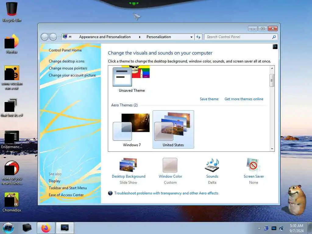The width and height of the screenshot is (312, 234).
Task: Expand the breadcrumb double-chevron
Action: tap(70, 37)
